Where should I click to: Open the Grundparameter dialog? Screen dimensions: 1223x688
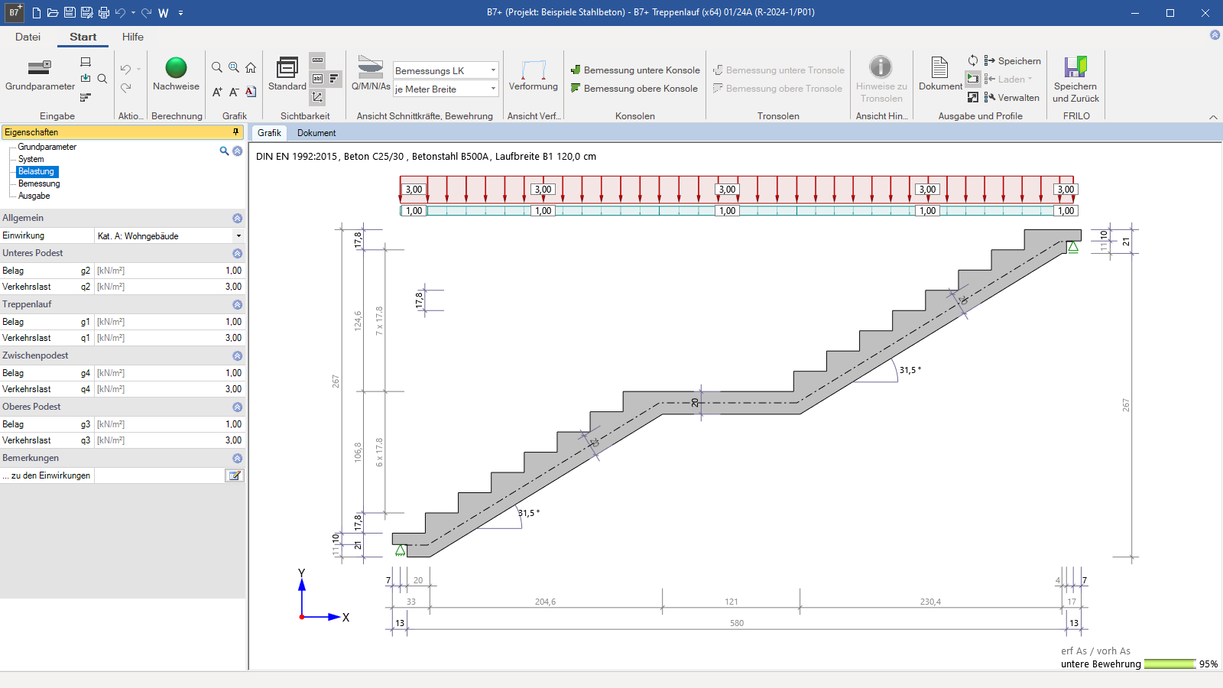pos(40,75)
